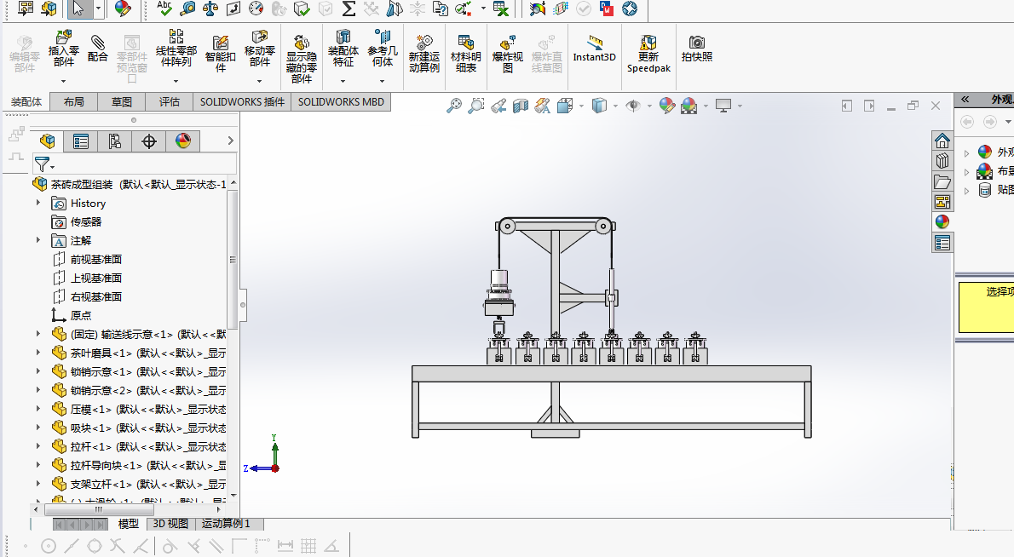This screenshot has height=557, width=1014.
Task: Open the 布局 ribbon tab
Action: pyautogui.click(x=74, y=102)
